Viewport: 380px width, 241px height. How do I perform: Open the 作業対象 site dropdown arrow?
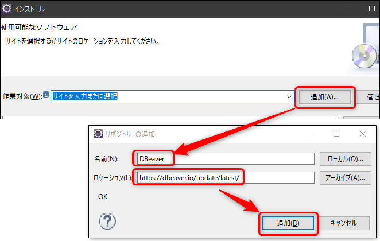pyautogui.click(x=289, y=97)
